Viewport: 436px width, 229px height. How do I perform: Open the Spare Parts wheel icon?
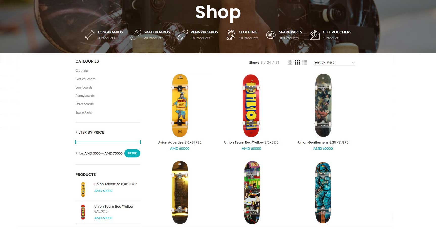click(270, 35)
